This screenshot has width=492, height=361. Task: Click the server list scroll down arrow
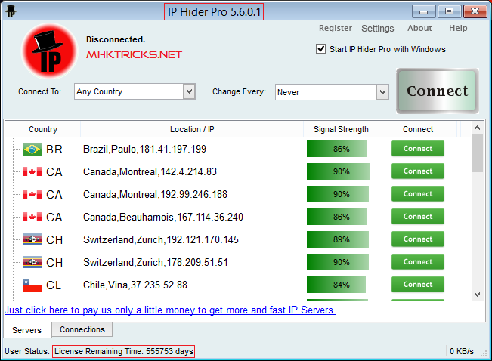click(477, 295)
